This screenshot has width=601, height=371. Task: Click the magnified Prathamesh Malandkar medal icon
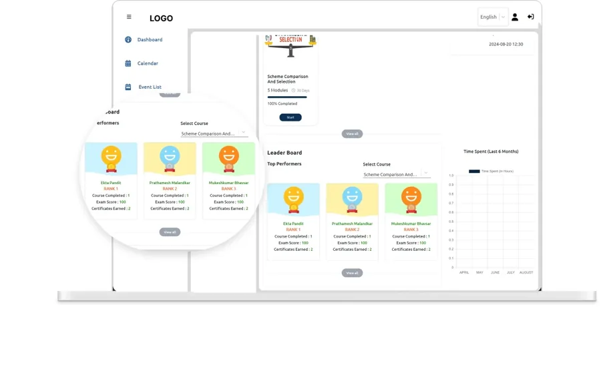pyautogui.click(x=170, y=158)
